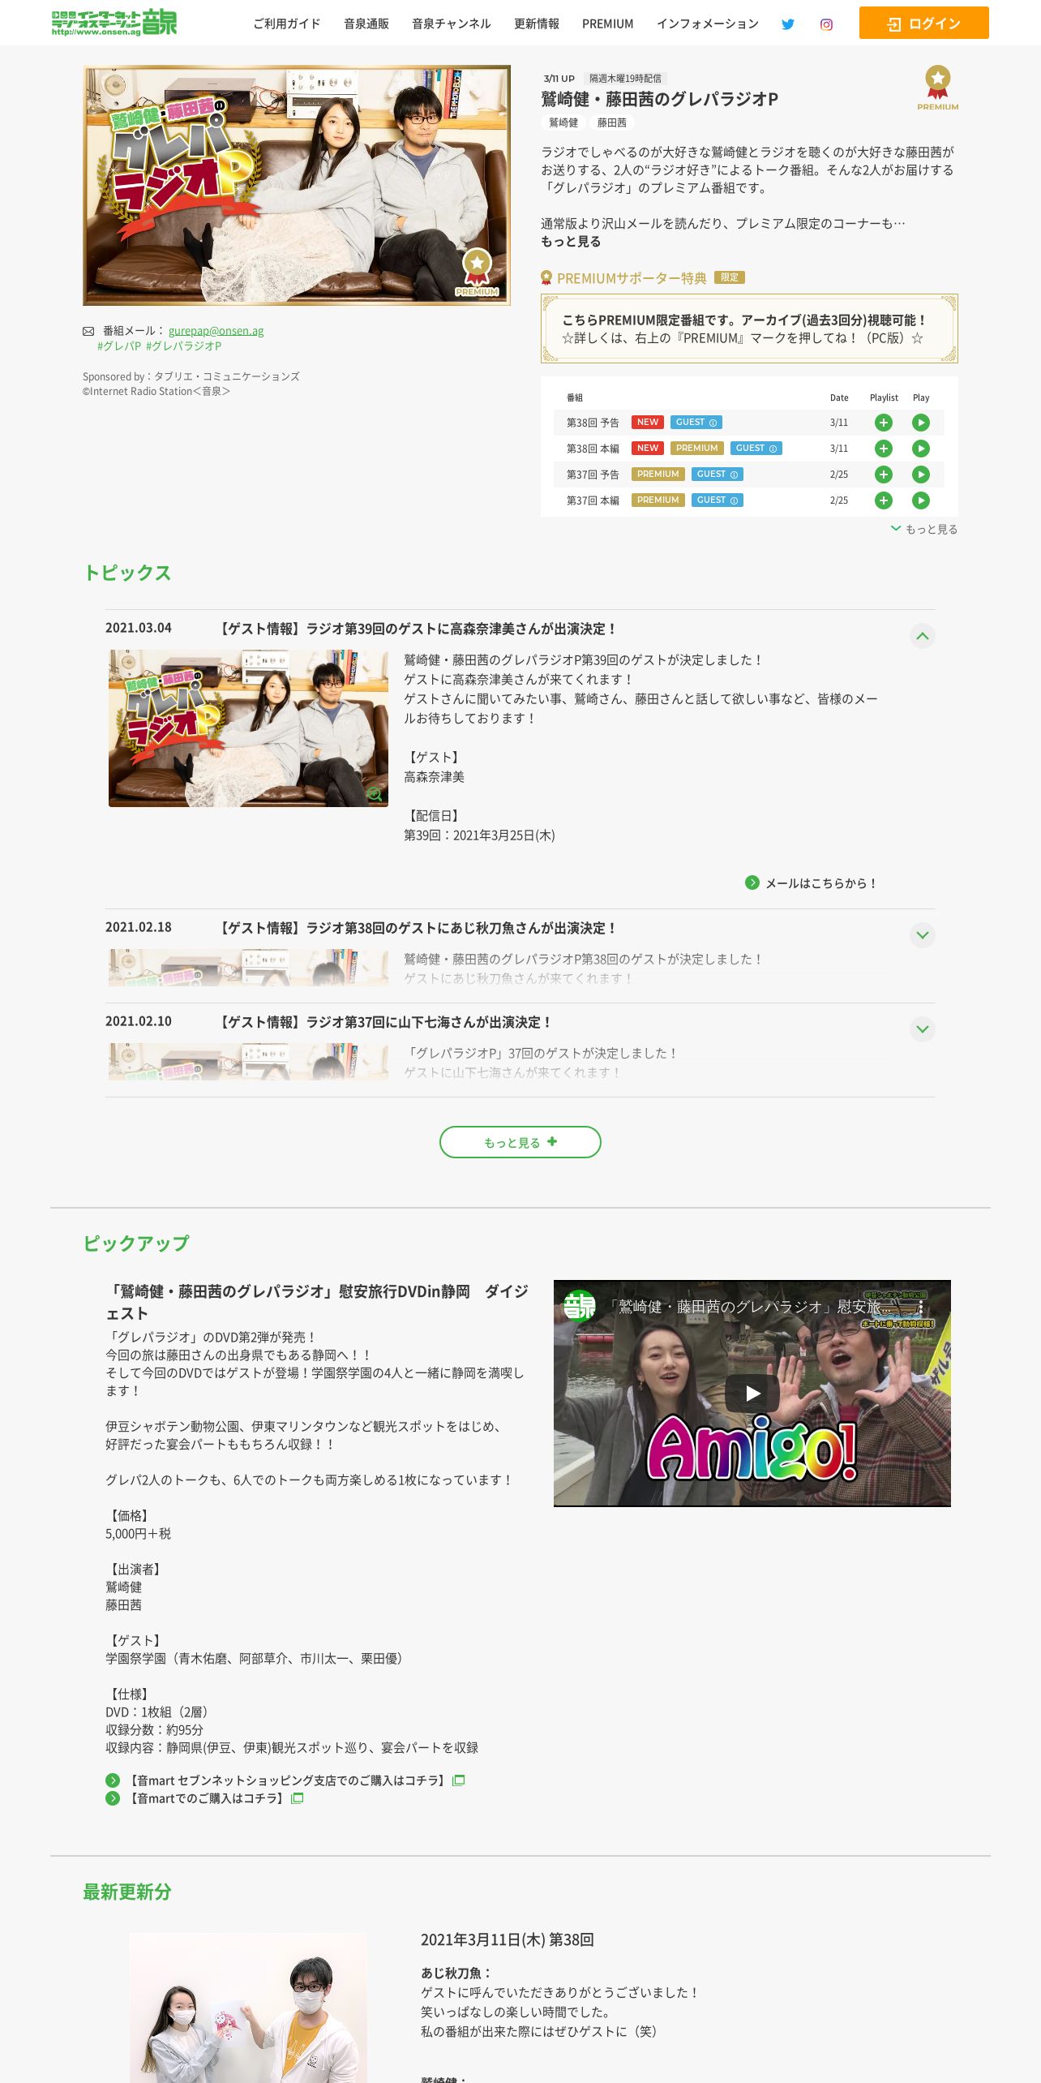Play episode 第37回 本編

[x=921, y=500]
